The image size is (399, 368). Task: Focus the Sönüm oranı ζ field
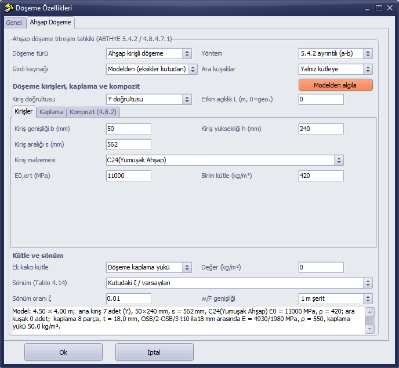pos(129,299)
